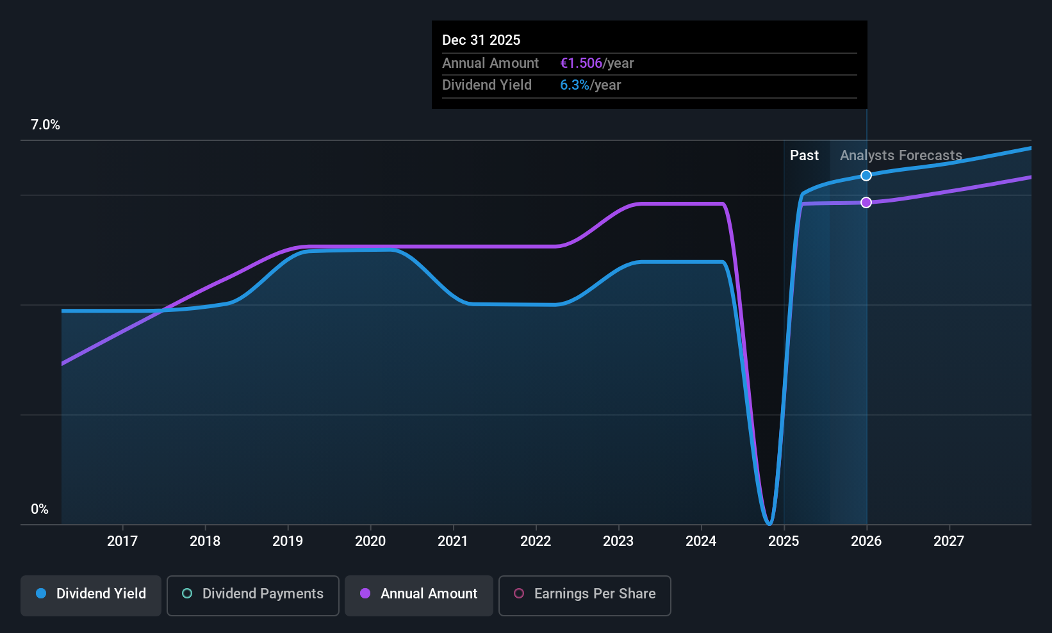Select the blue dividend yield data point
The height and width of the screenshot is (633, 1052).
866,176
